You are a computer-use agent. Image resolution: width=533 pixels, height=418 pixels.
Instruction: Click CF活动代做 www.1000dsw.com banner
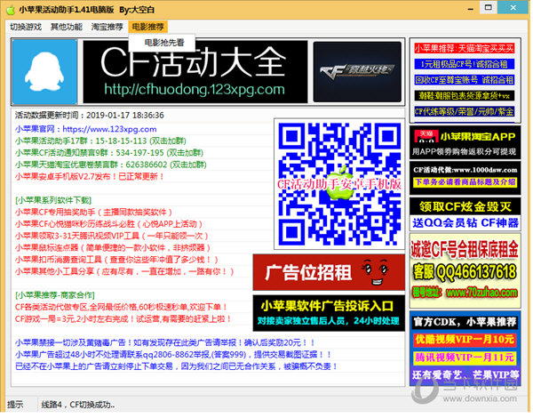coord(465,177)
